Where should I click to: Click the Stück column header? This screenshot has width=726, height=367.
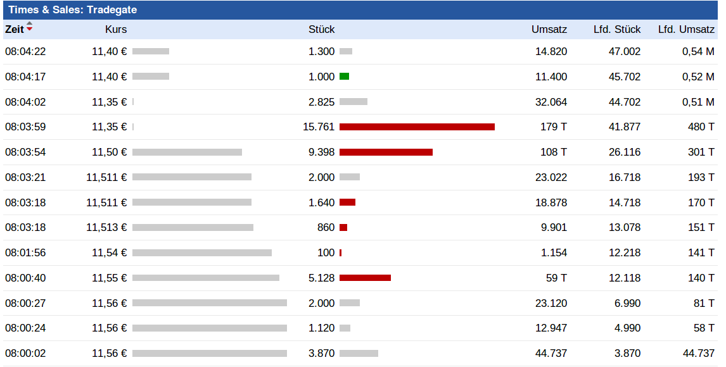click(x=321, y=28)
